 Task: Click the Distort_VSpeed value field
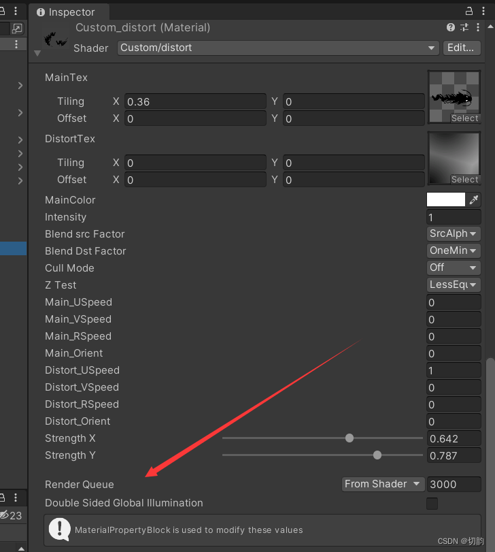(x=454, y=387)
